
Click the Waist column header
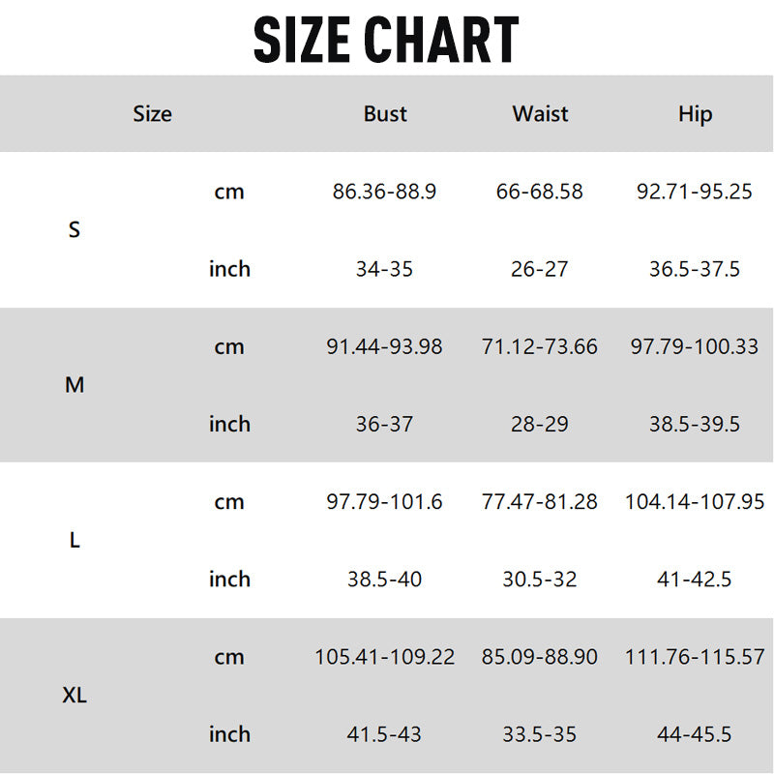540,114
